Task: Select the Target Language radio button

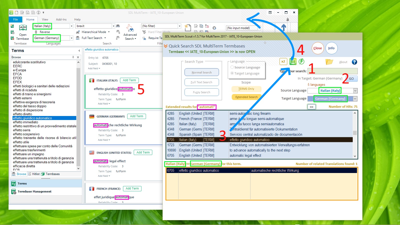Action: 232,73
